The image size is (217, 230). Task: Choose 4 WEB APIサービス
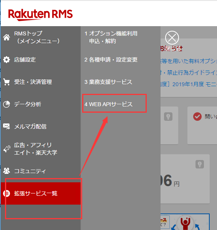click(x=108, y=104)
